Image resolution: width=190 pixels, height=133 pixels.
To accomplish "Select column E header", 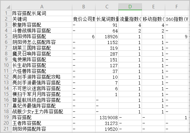I will [154, 7].
